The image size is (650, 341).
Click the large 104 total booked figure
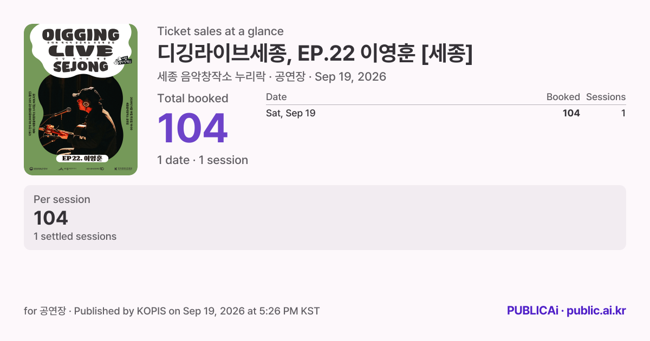click(x=192, y=129)
